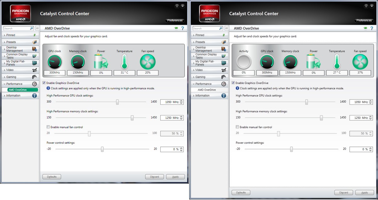The image size is (378, 200).
Task: Uncheck Enable Graphics OverDrive in right window
Action: (233, 83)
